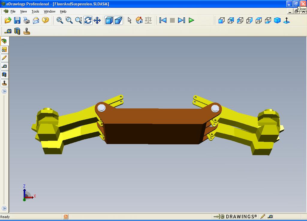307x221 pixels.
Task: Save the file with the floppy icon
Action: pyautogui.click(x=17, y=20)
